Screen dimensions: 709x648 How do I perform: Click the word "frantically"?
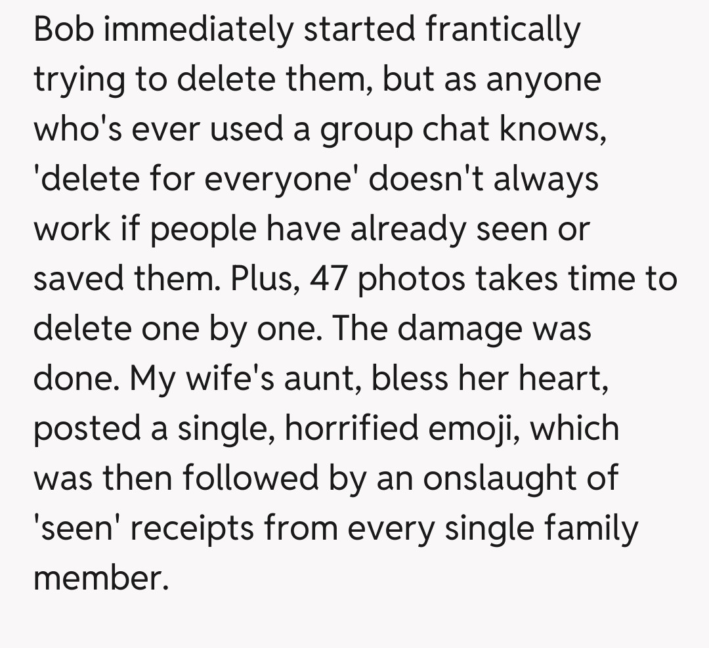[x=502, y=30]
